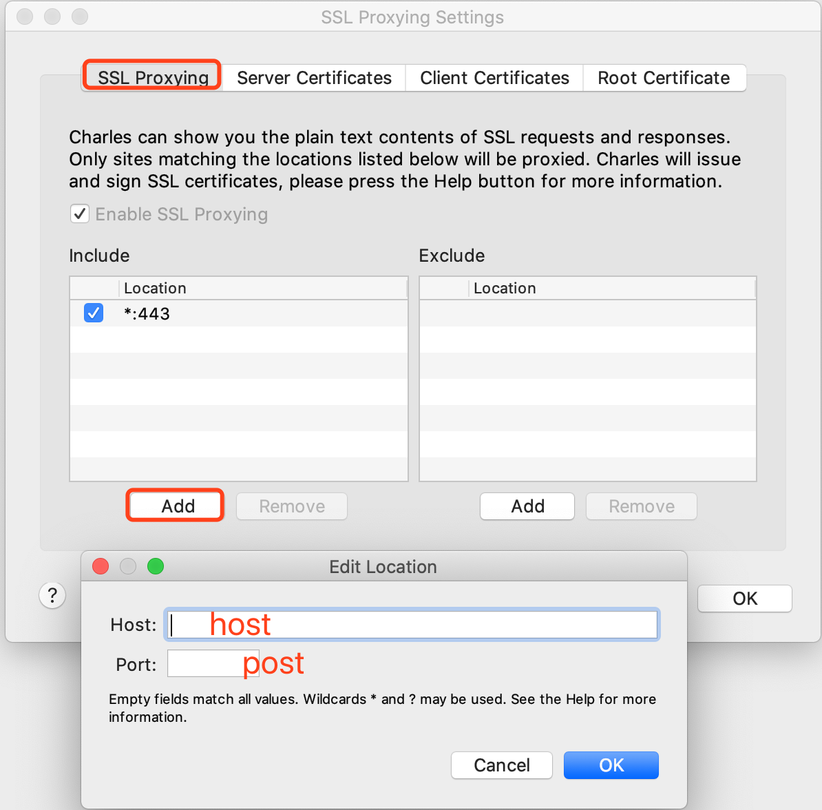Click OK in SSL Proxying Settings
822x810 pixels.
pyautogui.click(x=744, y=599)
